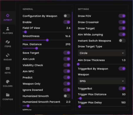This screenshot has width=133, height=115.
Task: Toggle the Ignore Downed switch
Action: [x=67, y=90]
